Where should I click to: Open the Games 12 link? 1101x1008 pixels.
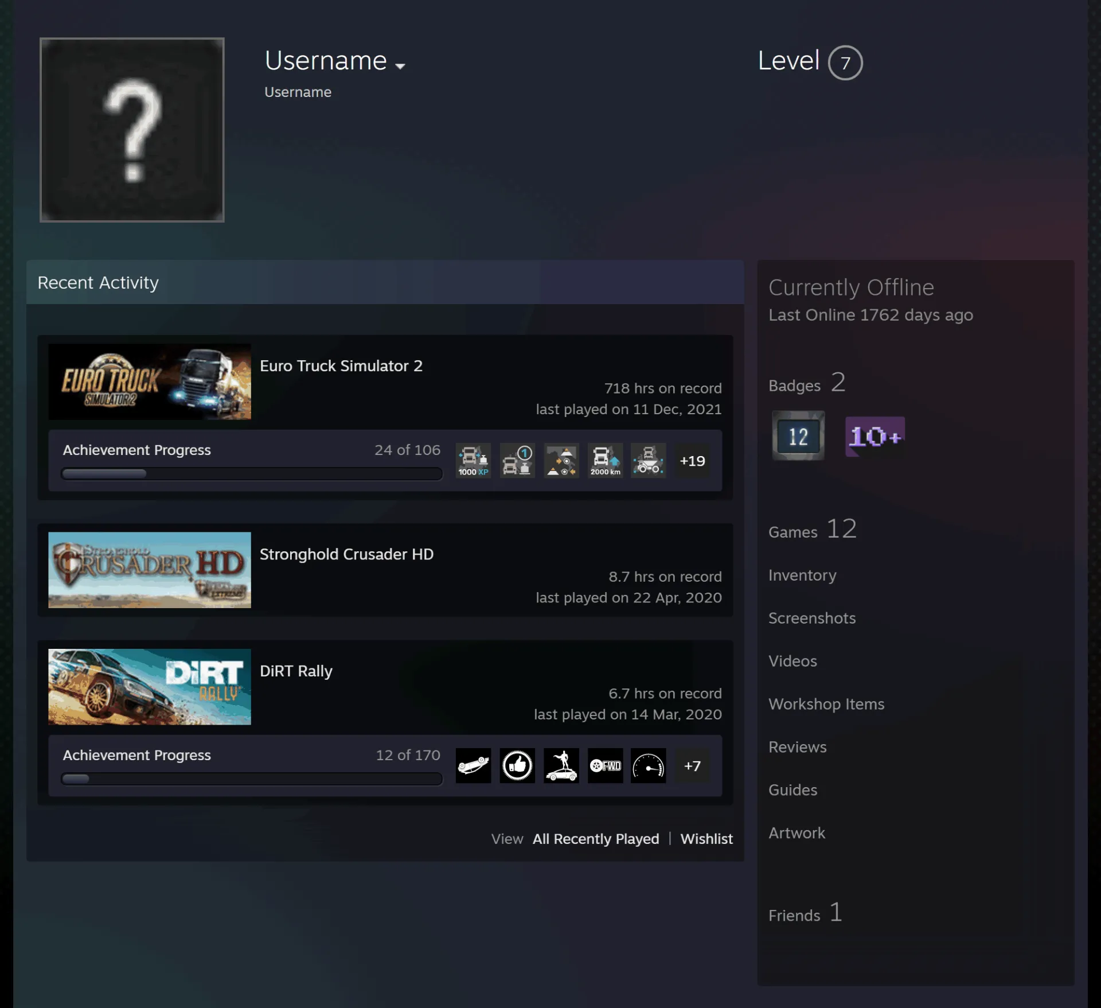click(x=813, y=529)
